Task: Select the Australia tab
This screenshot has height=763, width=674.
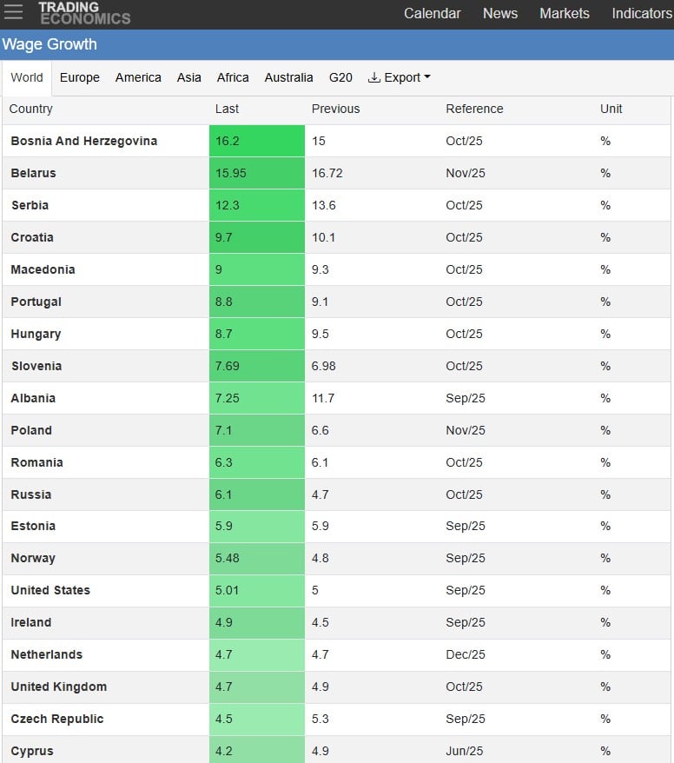Action: pyautogui.click(x=288, y=77)
